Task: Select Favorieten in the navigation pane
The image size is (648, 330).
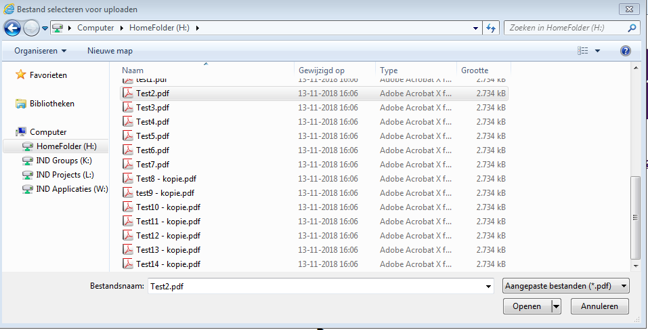Action: (x=48, y=75)
